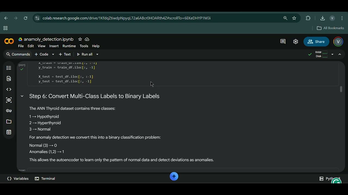This screenshot has width=348, height=195.
Task: Reload the browser page
Action: 26,18
